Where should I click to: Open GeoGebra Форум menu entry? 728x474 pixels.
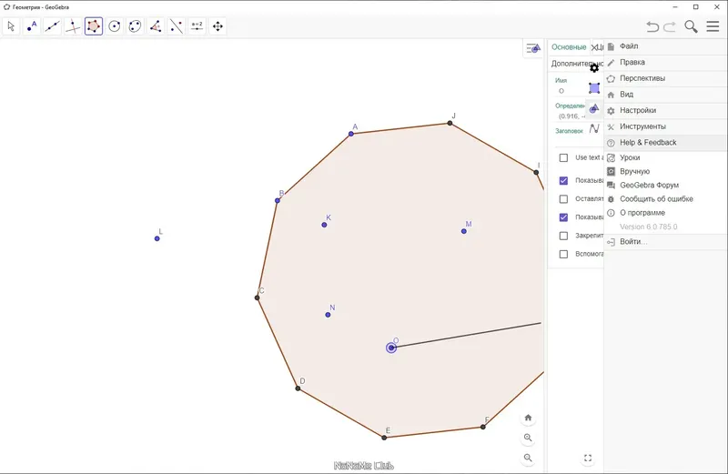click(666, 186)
